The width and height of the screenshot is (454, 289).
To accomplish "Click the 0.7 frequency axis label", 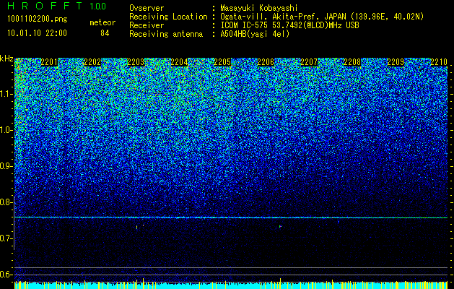I will 6,238.
